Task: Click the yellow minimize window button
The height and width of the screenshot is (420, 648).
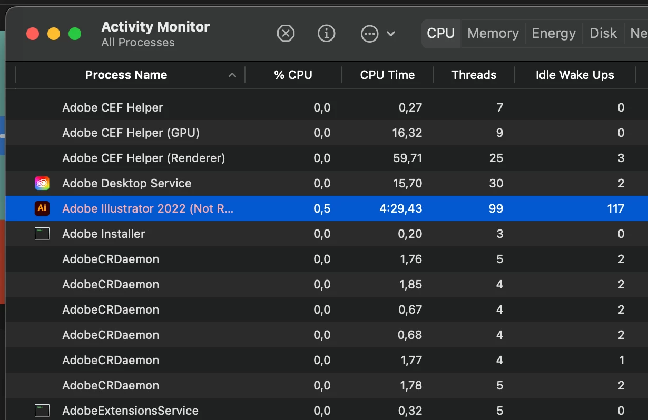Action: (x=54, y=34)
